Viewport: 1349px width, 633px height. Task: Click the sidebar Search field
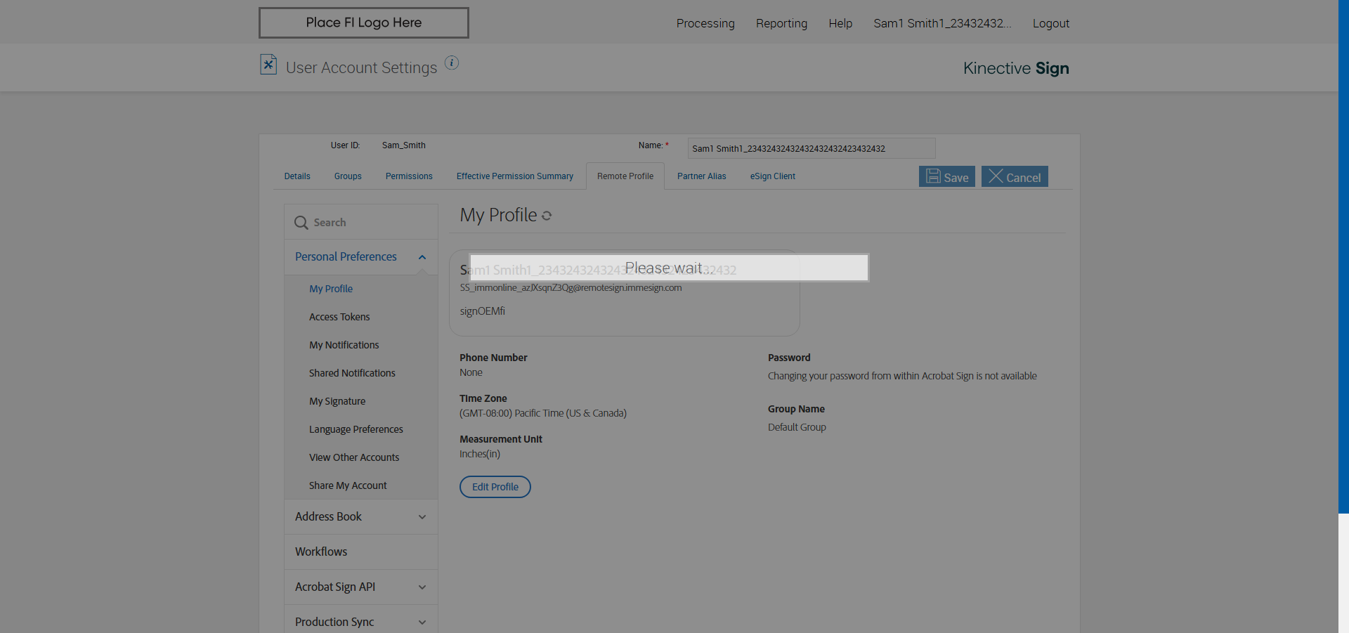tap(361, 222)
